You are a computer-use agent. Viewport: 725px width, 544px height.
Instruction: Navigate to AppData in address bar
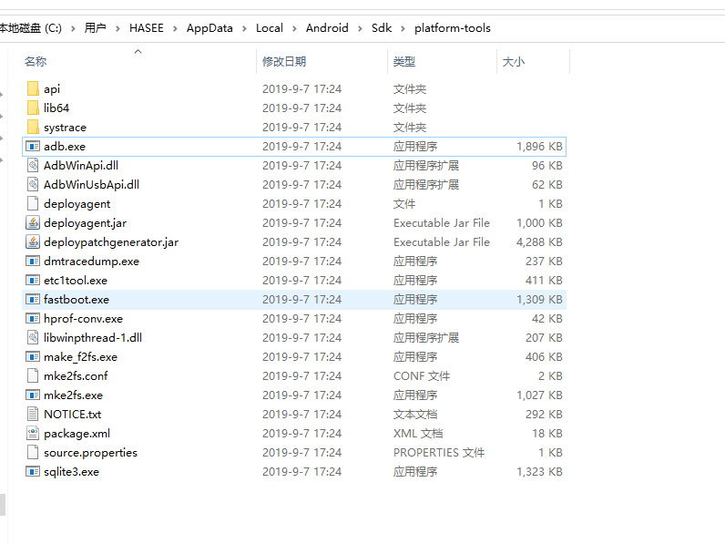click(x=209, y=28)
